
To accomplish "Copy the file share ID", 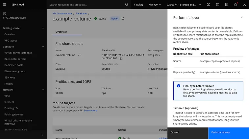I will tap(121, 59).
